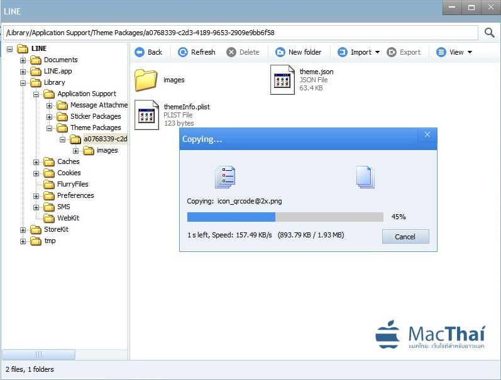501x380 pixels.
Task: Click the Import toolbar icon
Action: coord(342,52)
